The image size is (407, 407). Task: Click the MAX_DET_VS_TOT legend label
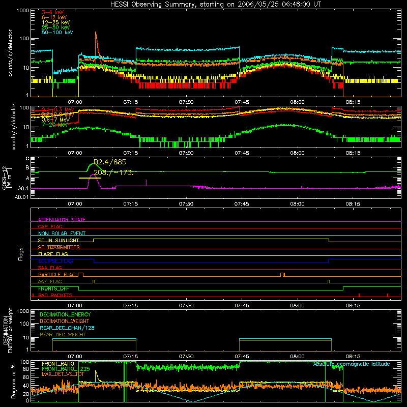click(x=63, y=374)
